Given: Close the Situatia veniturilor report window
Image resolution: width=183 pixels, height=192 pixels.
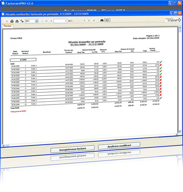Looking at the screenshot, I should point(180,13).
